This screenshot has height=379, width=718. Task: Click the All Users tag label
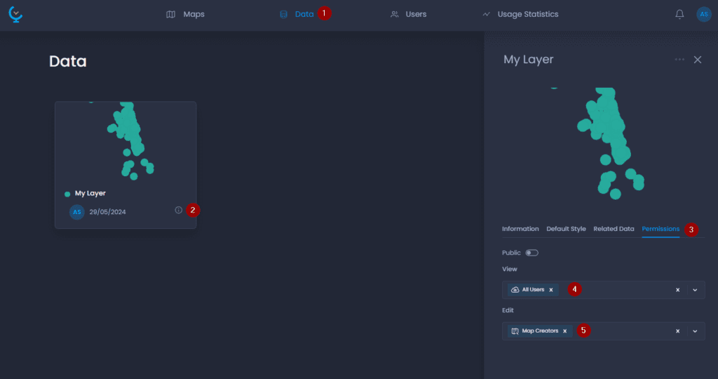(533, 290)
